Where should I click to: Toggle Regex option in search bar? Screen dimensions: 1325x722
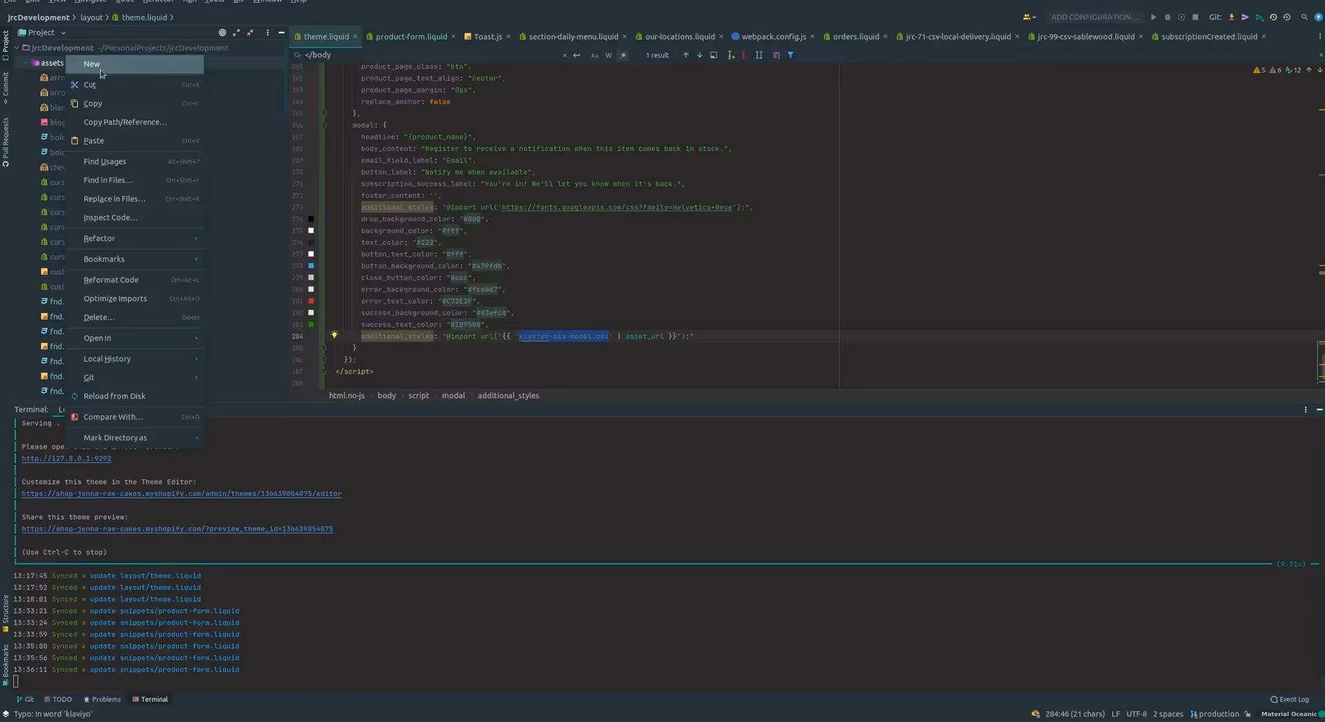(622, 55)
